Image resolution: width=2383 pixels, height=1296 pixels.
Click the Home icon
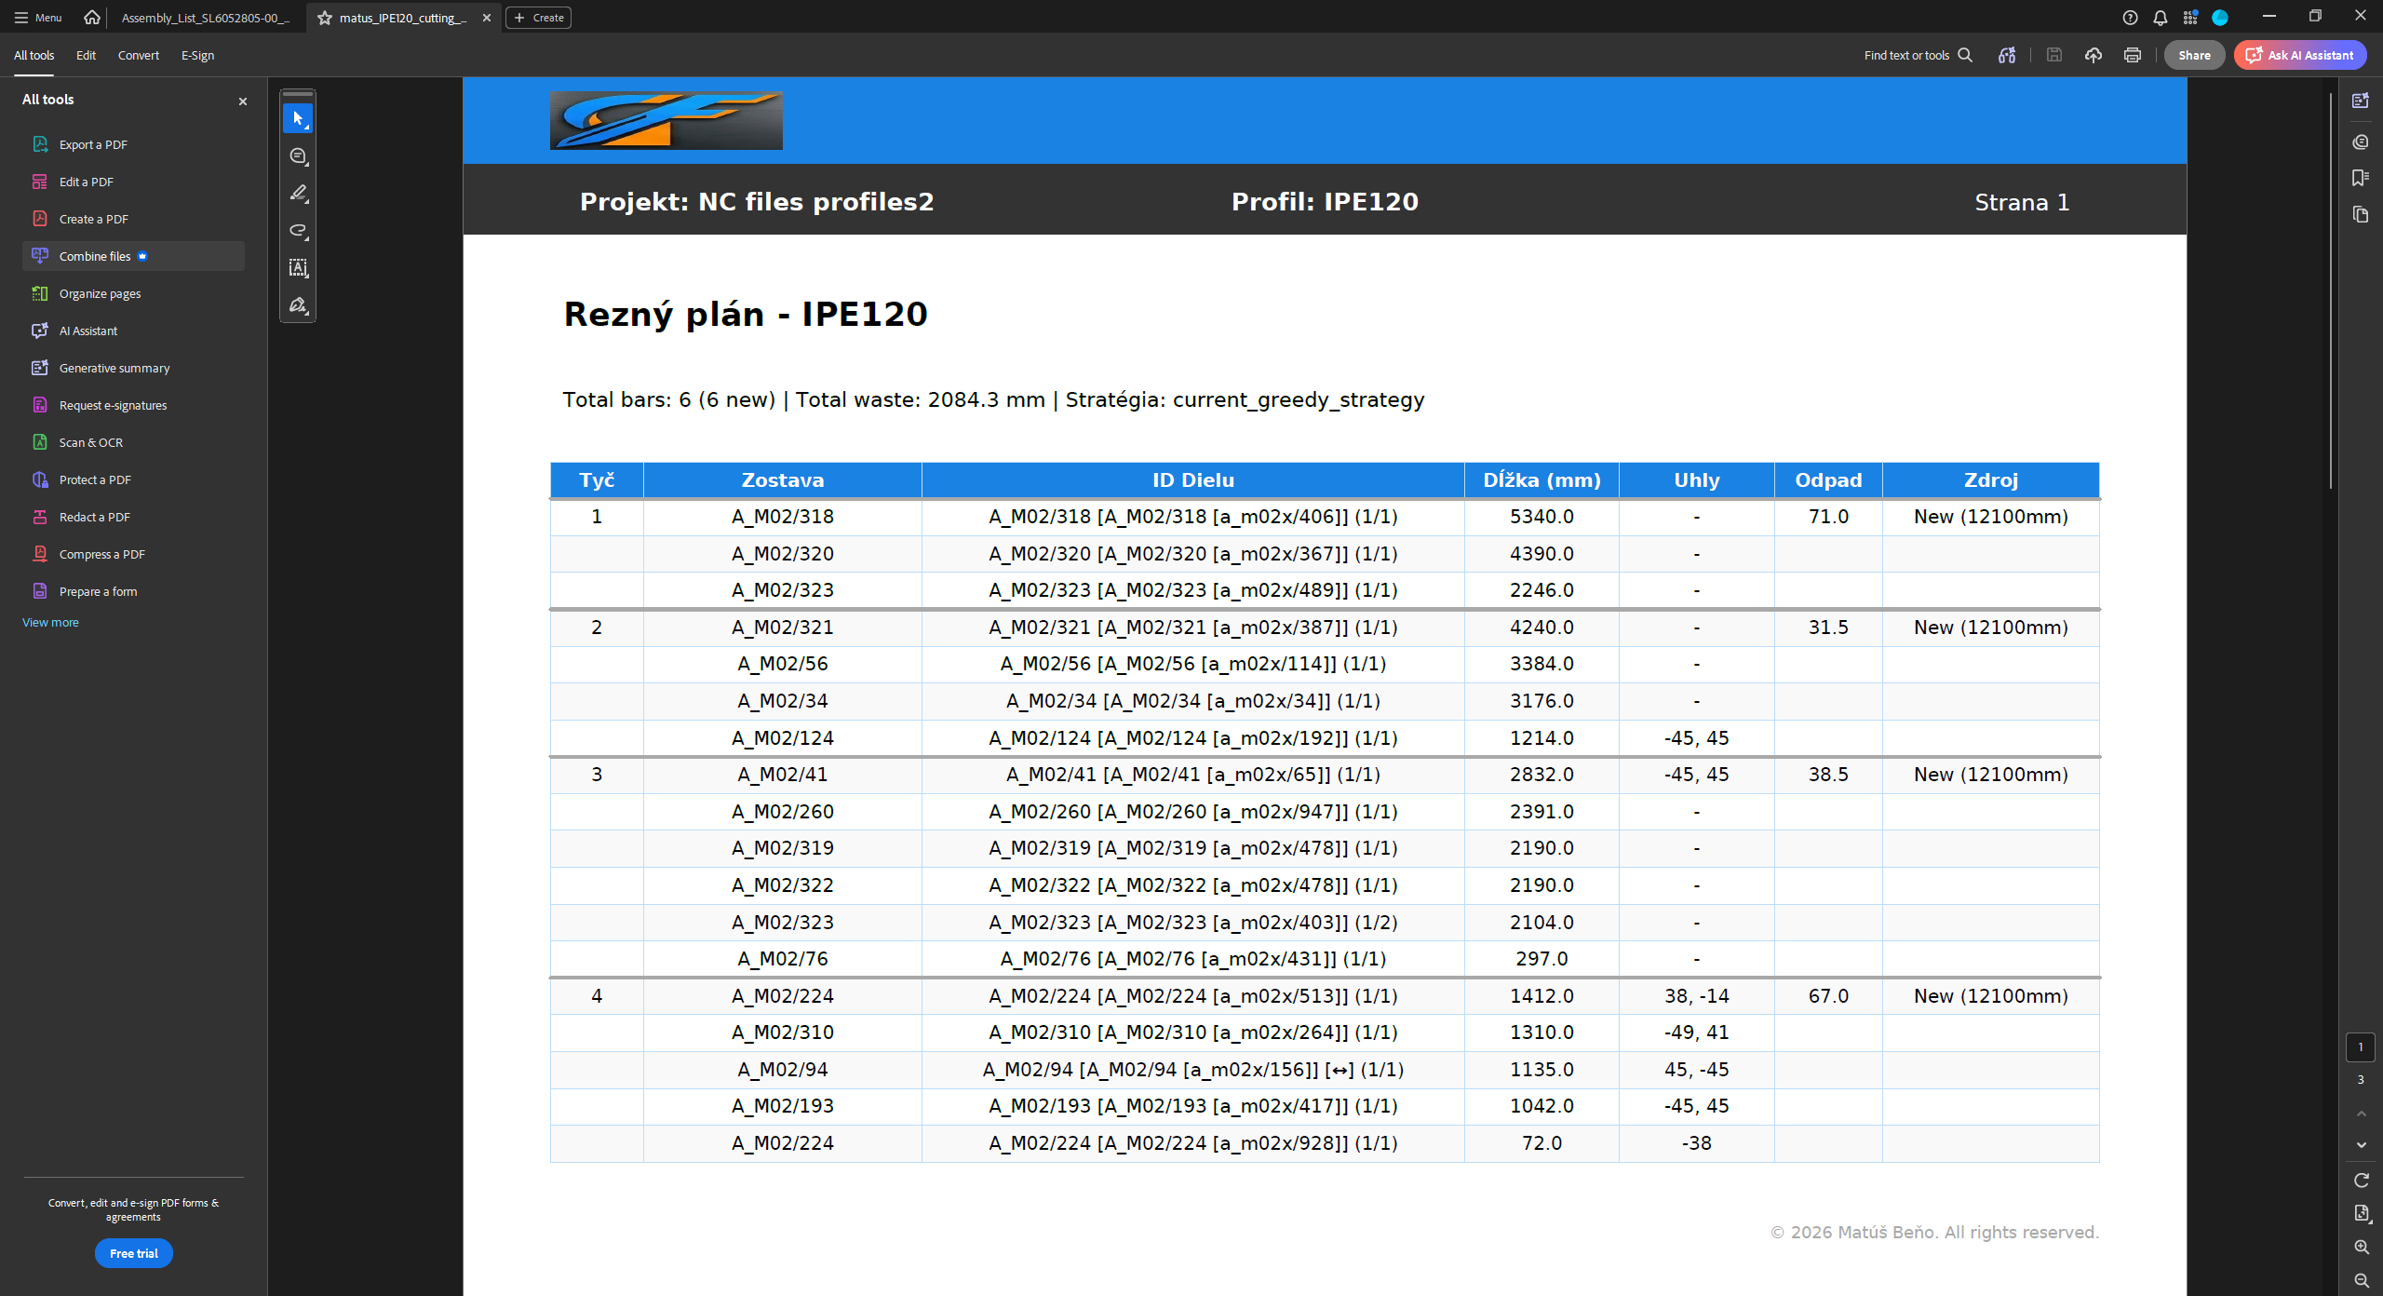point(91,17)
